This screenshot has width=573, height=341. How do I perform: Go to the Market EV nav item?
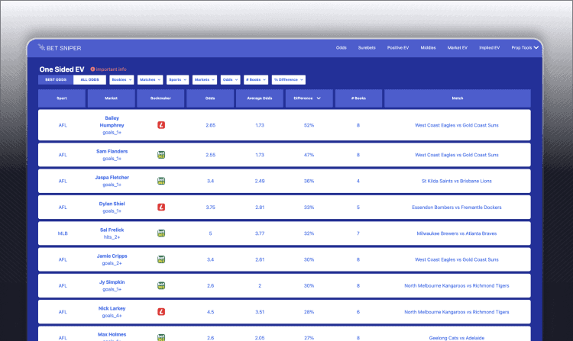tap(457, 48)
